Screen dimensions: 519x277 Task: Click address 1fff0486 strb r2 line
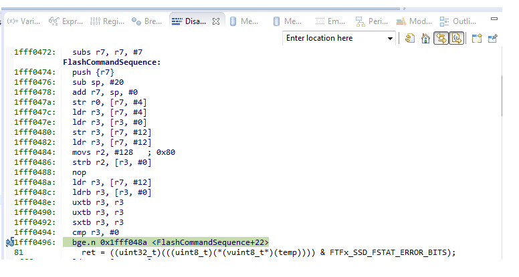(x=82, y=162)
